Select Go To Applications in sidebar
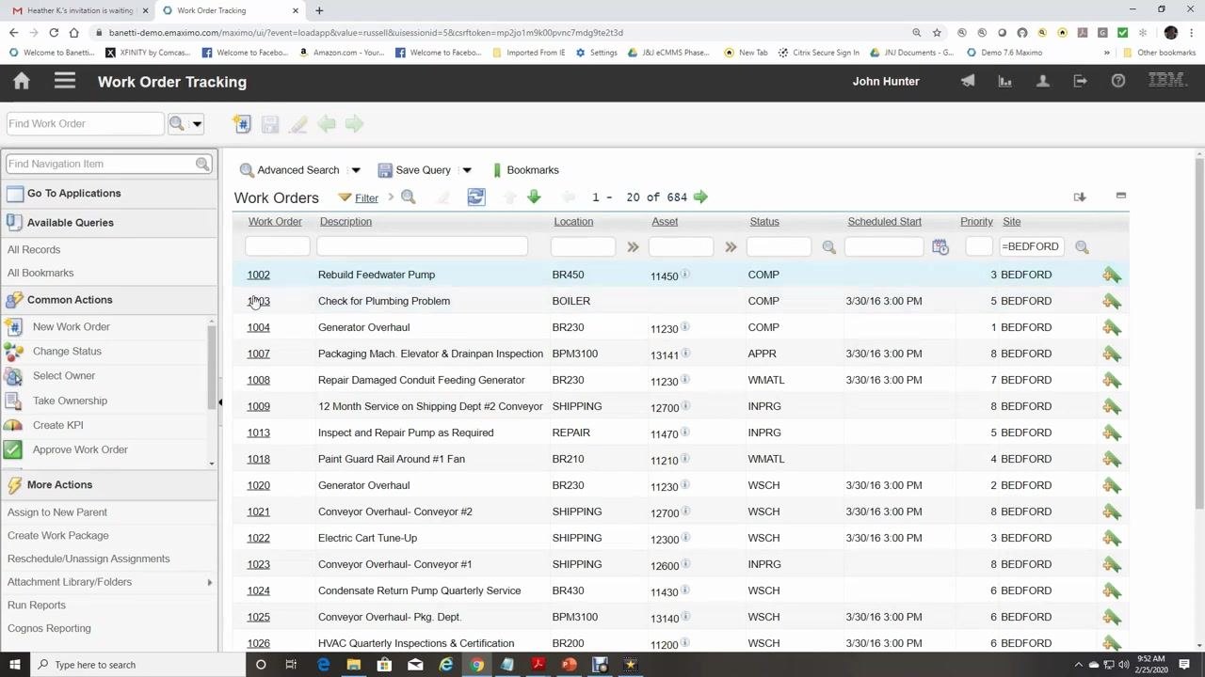Viewport: 1205px width, 677px height. (x=74, y=194)
